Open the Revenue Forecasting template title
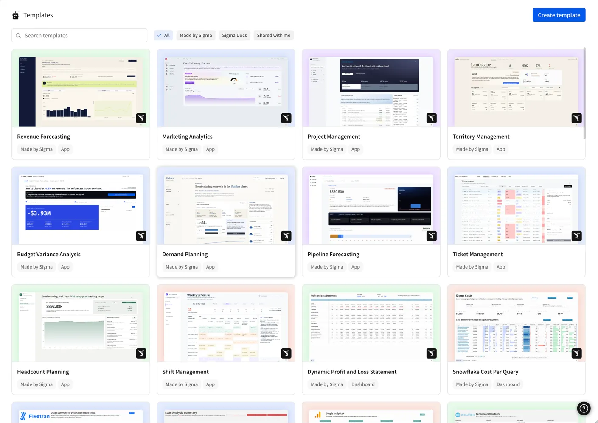598x423 pixels. (x=43, y=137)
